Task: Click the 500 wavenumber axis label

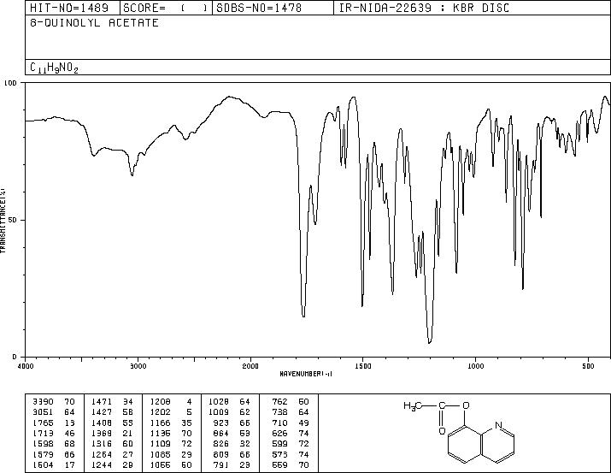Action: click(x=588, y=366)
